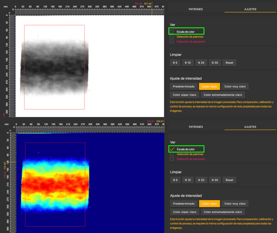Select Color súper claro in bottom panel

click(x=185, y=212)
